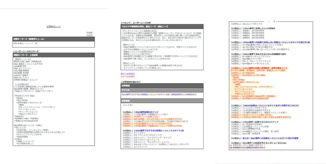
Task: Click heading 1.M&A業界転職のポイント
Action: (x=146, y=112)
